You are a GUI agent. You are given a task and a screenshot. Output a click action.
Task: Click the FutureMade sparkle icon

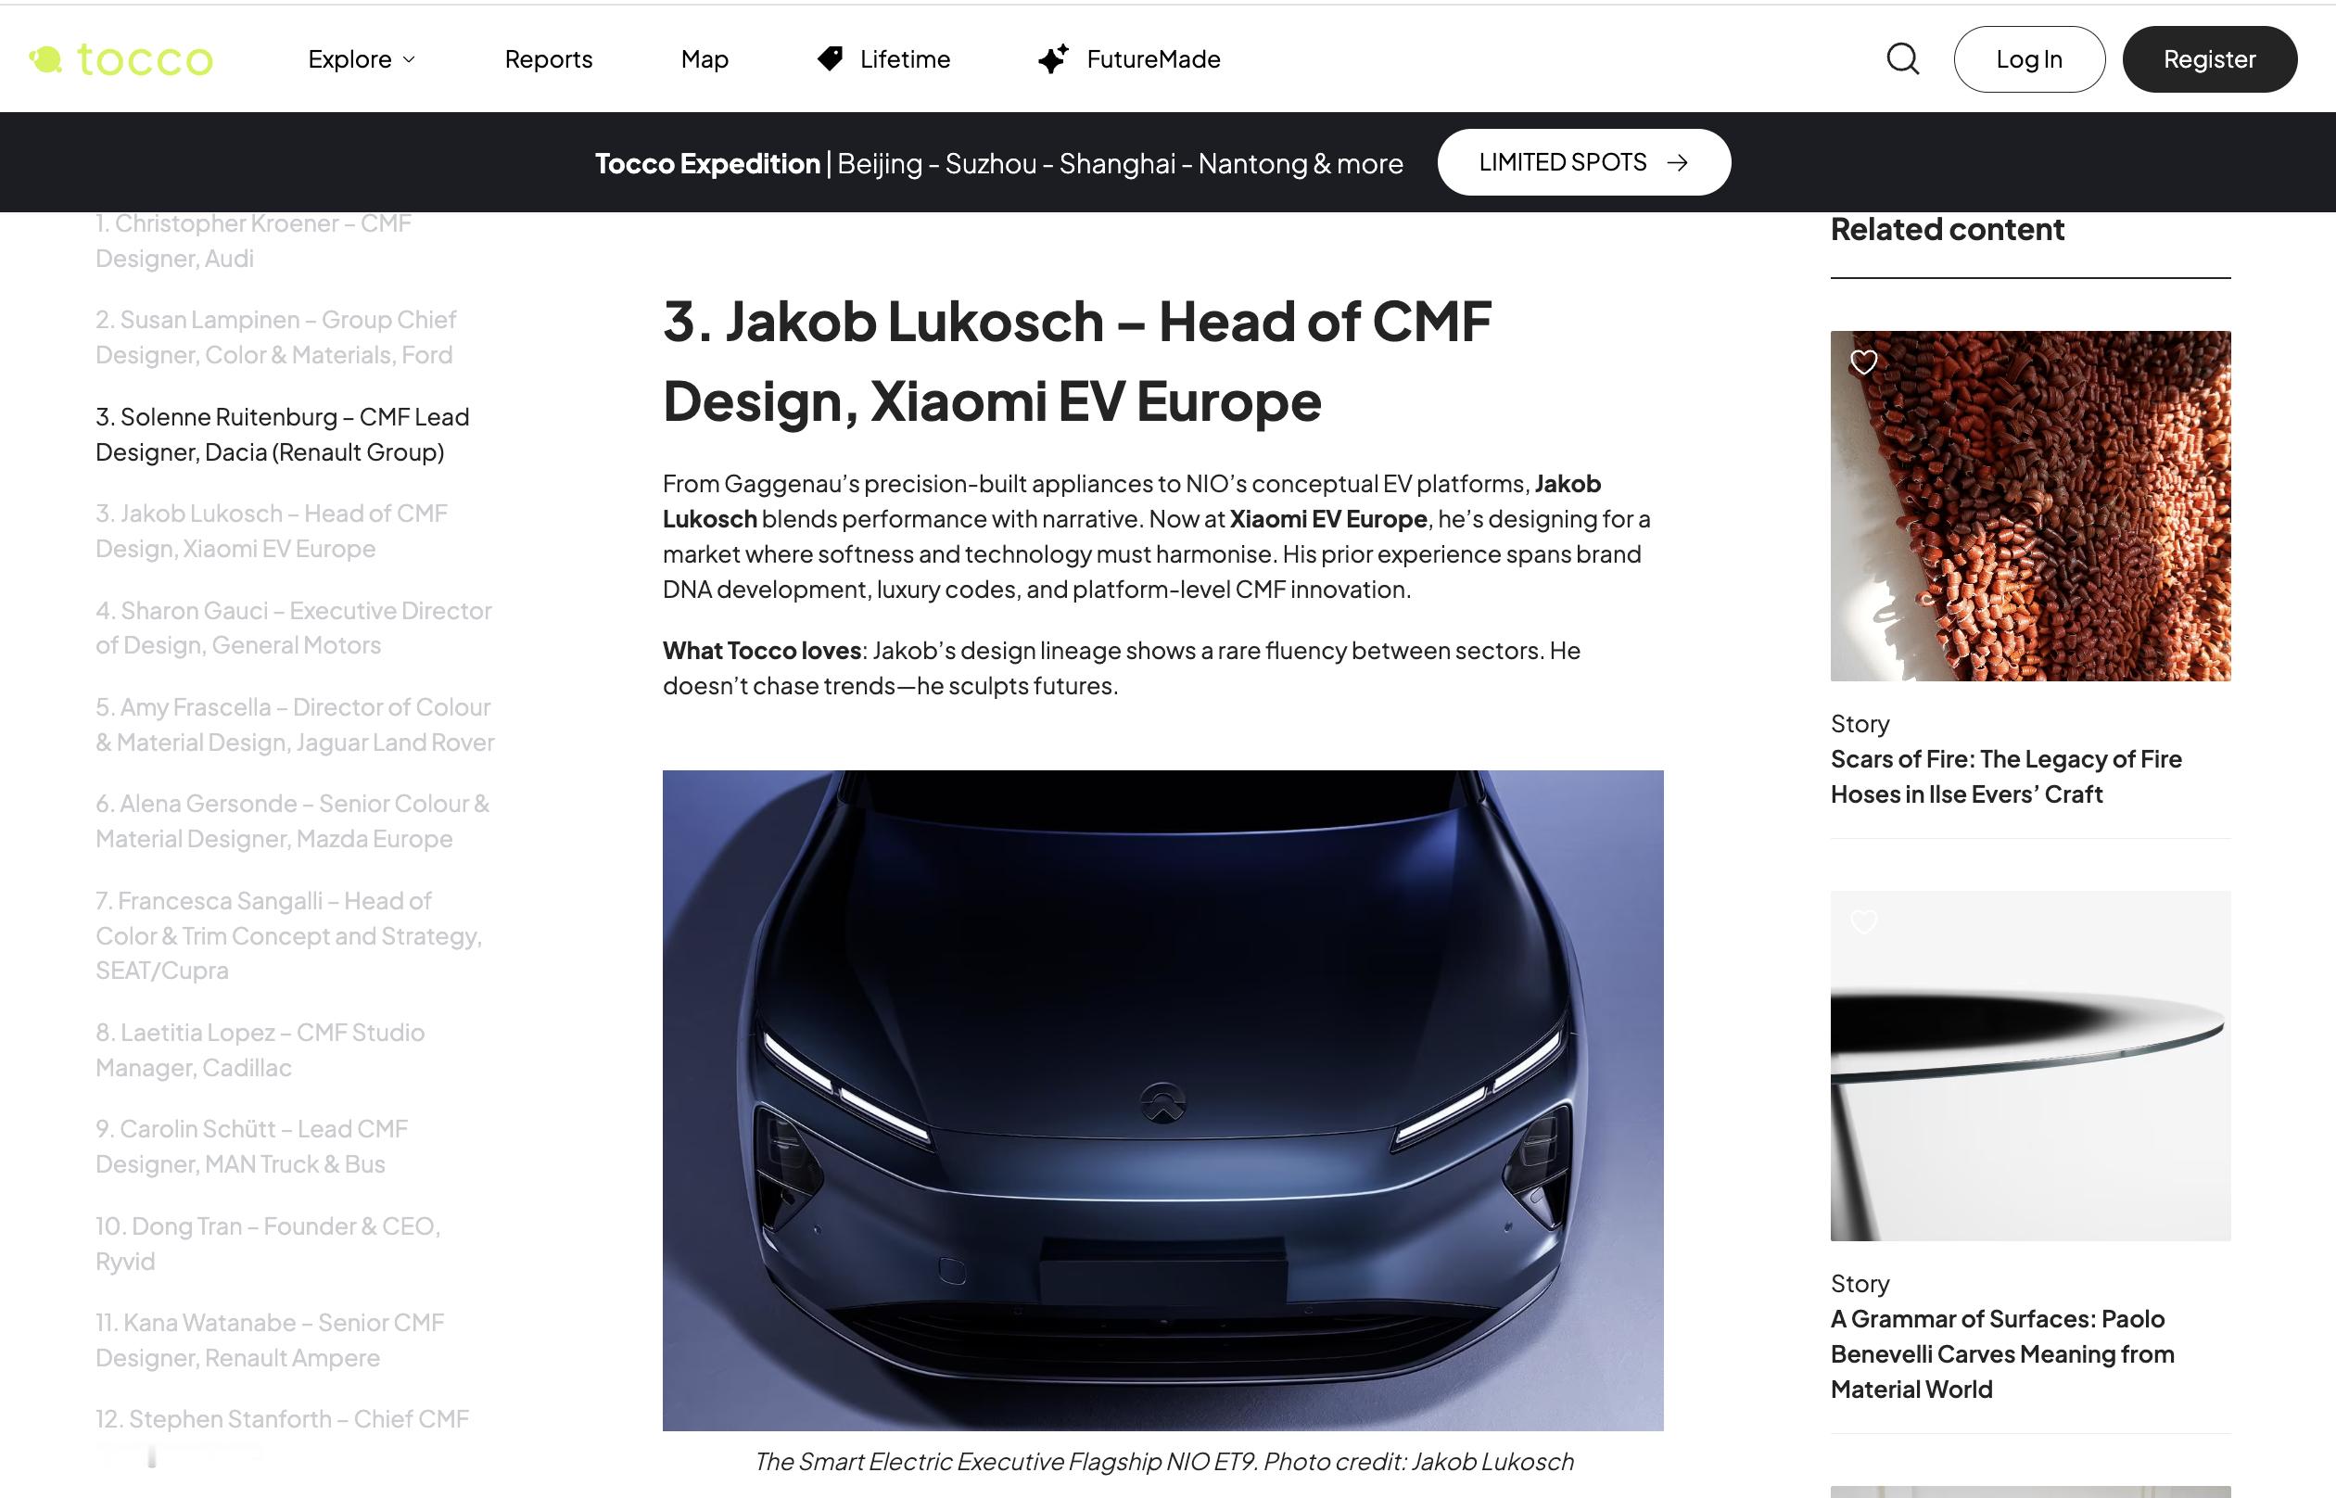(x=1053, y=59)
